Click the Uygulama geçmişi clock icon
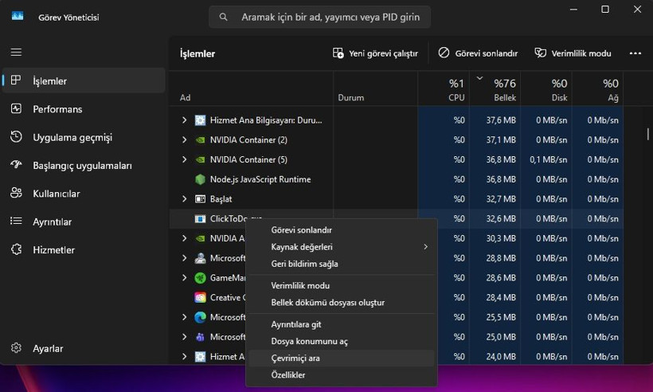Viewport: 653px width, 392px height. pyautogui.click(x=16, y=136)
